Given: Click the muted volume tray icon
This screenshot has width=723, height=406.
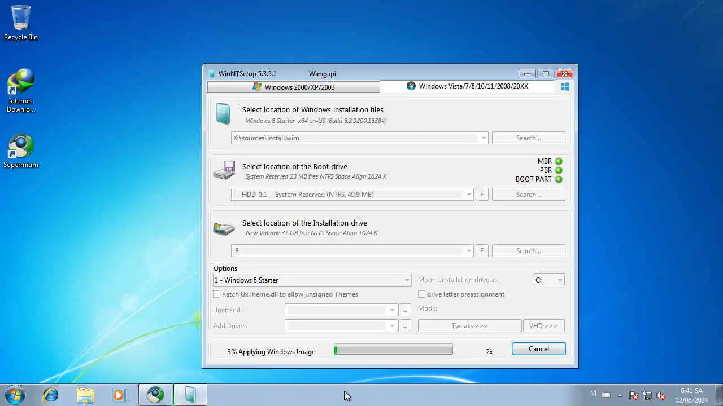Looking at the screenshot, I should (x=661, y=395).
